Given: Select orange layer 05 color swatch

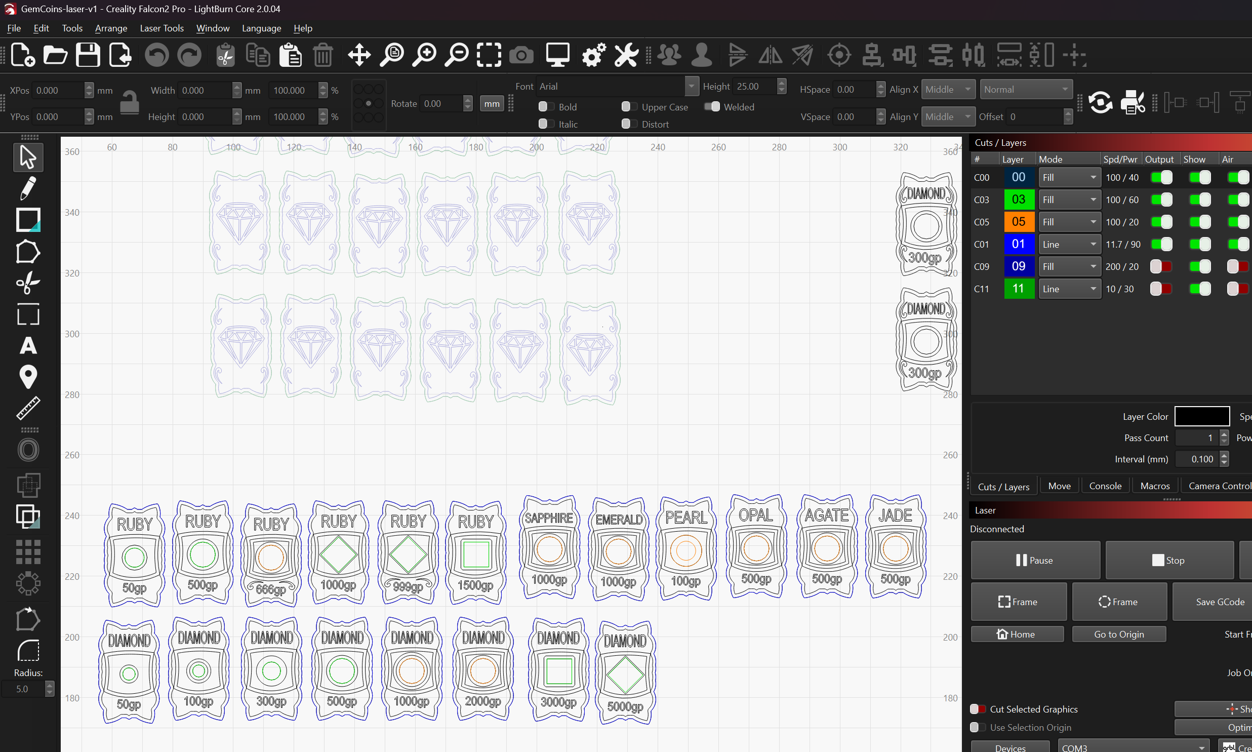Looking at the screenshot, I should pos(1019,222).
